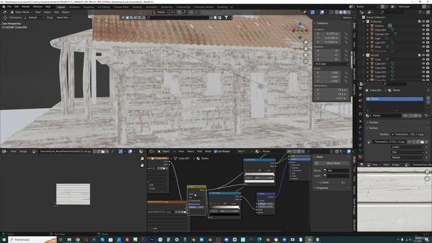Open Image menu in left image editor
The image size is (432, 243).
tap(23, 151)
